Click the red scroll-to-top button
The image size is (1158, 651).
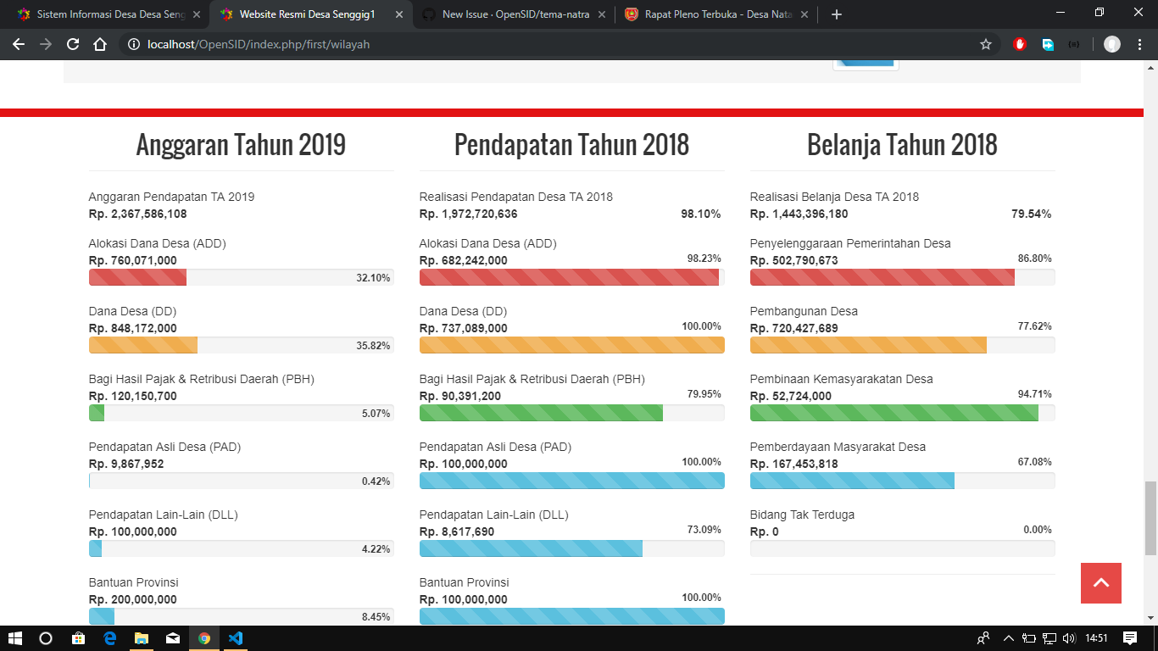[1100, 583]
